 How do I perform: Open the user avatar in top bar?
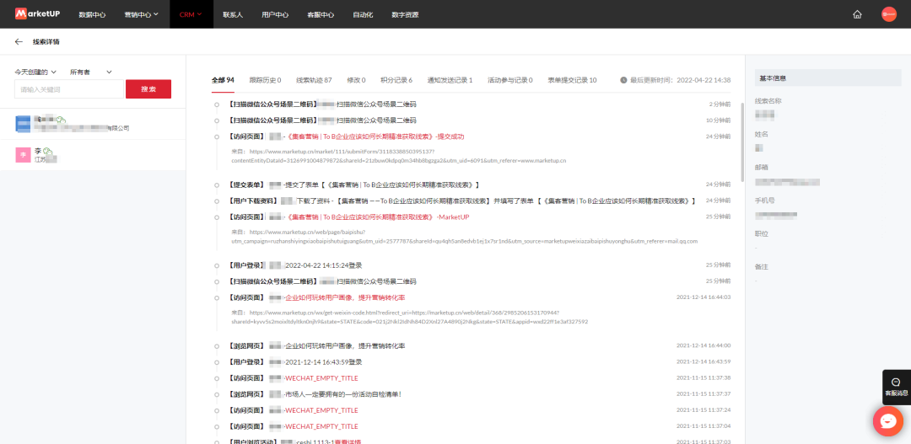tap(888, 14)
